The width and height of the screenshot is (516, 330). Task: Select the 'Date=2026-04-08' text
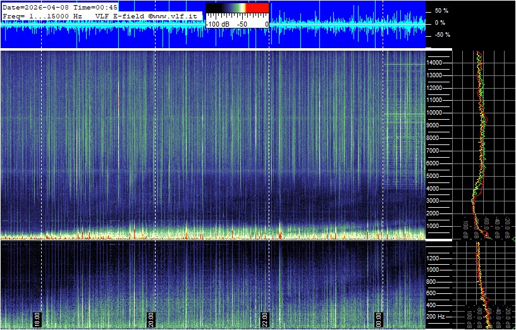coord(35,8)
